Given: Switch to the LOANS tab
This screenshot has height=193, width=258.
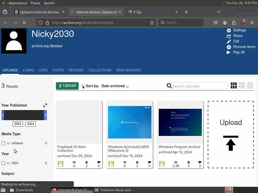Looking at the screenshot, I should [x=28, y=70].
